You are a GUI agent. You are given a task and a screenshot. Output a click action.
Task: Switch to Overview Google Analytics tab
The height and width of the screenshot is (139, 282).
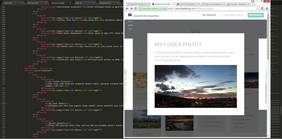click(x=238, y=4)
